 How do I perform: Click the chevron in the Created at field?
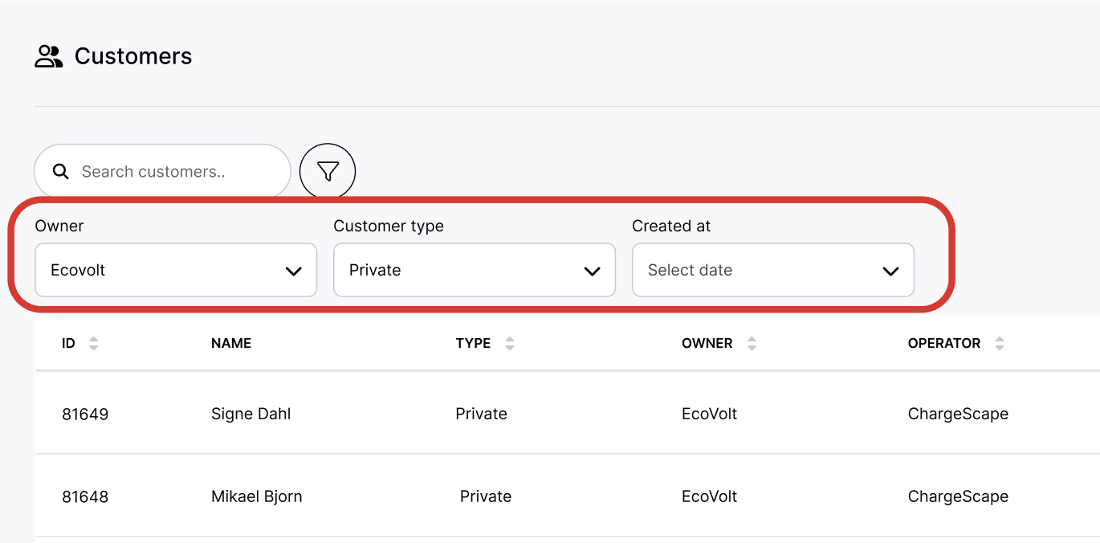click(x=890, y=271)
